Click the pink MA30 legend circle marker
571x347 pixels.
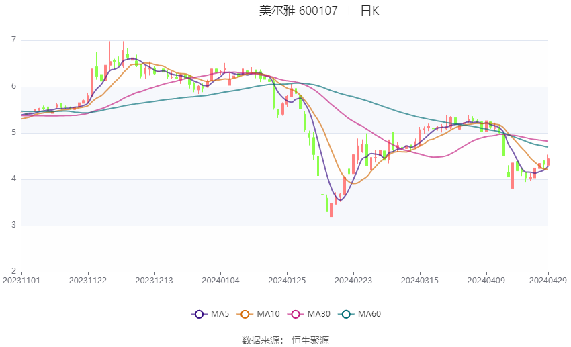(294, 314)
